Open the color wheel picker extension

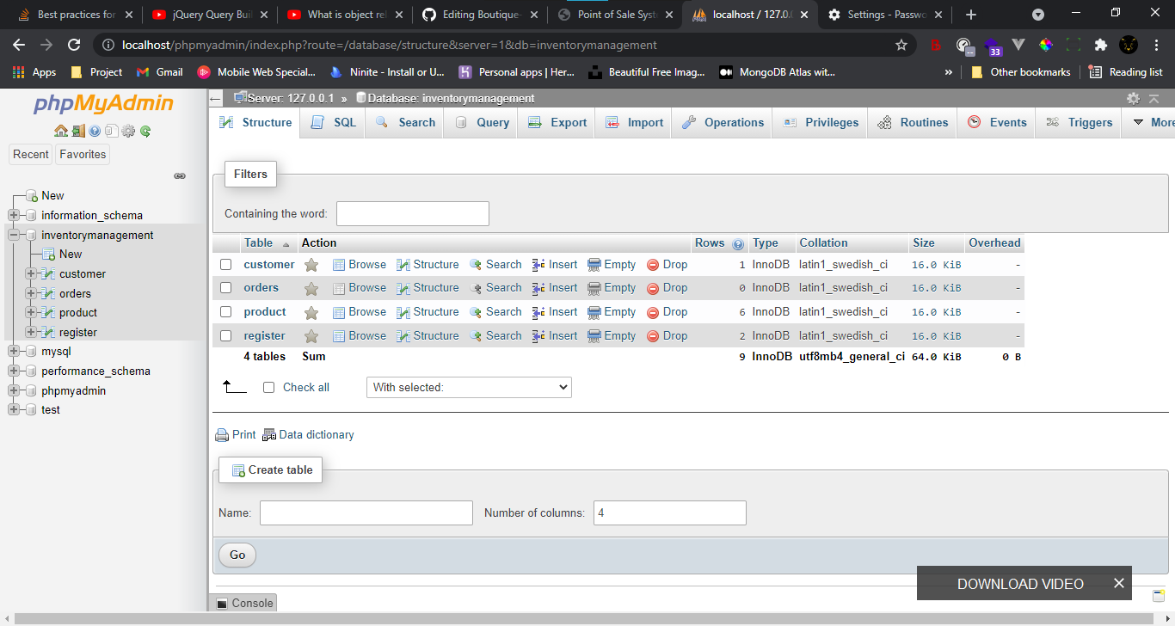[1046, 45]
